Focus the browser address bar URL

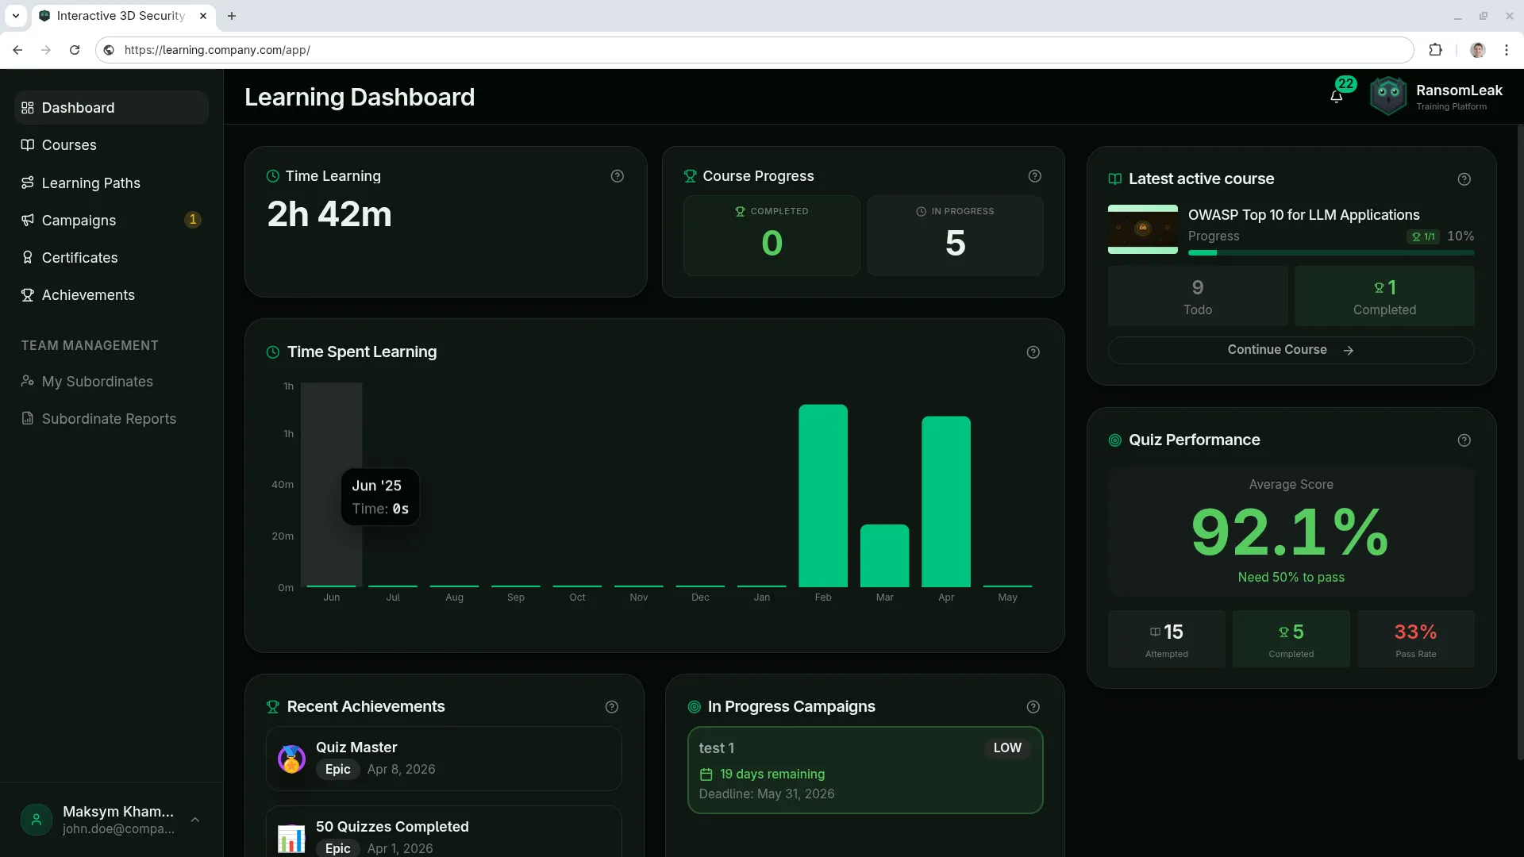(x=754, y=50)
